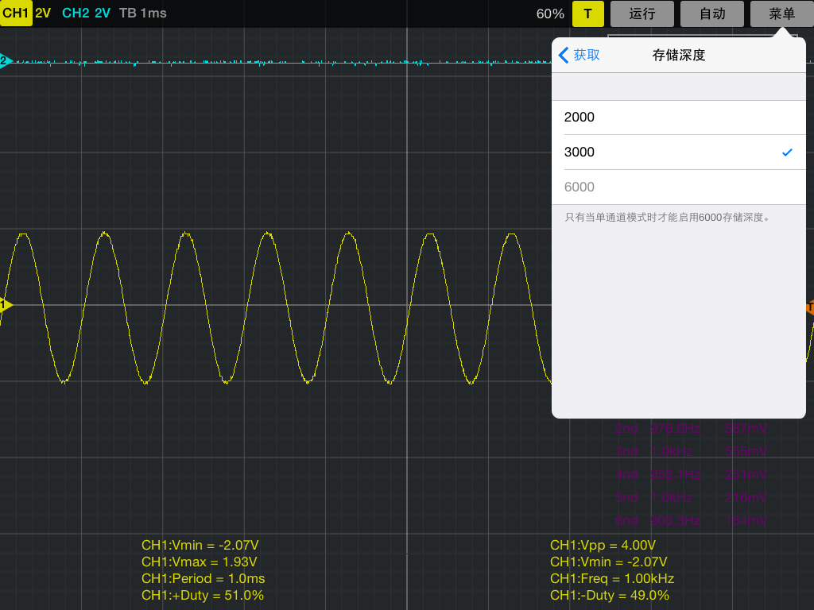The height and width of the screenshot is (610, 814).
Task: Select the CH1 ground level marker
Action: 6,305
